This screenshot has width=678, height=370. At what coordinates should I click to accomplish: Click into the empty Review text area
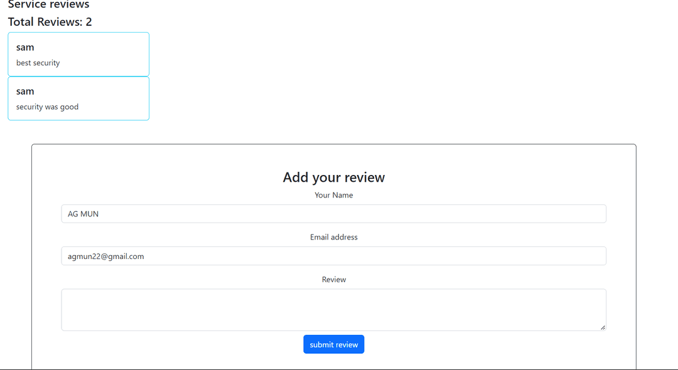pos(333,309)
